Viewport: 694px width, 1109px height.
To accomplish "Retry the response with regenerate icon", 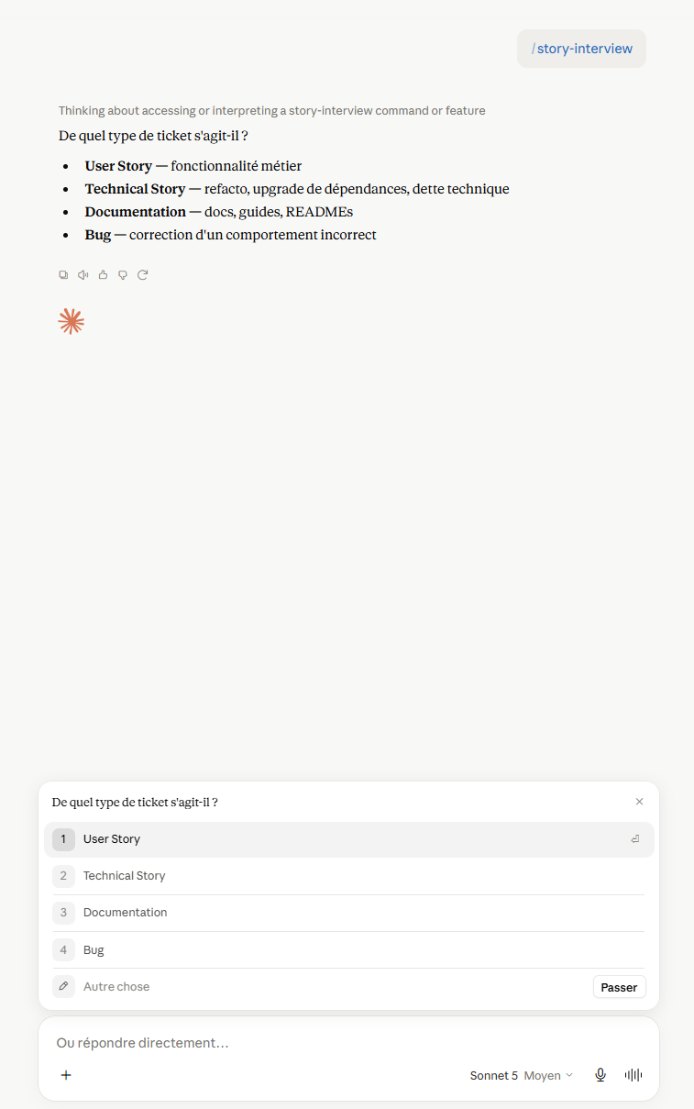I will pos(143,274).
